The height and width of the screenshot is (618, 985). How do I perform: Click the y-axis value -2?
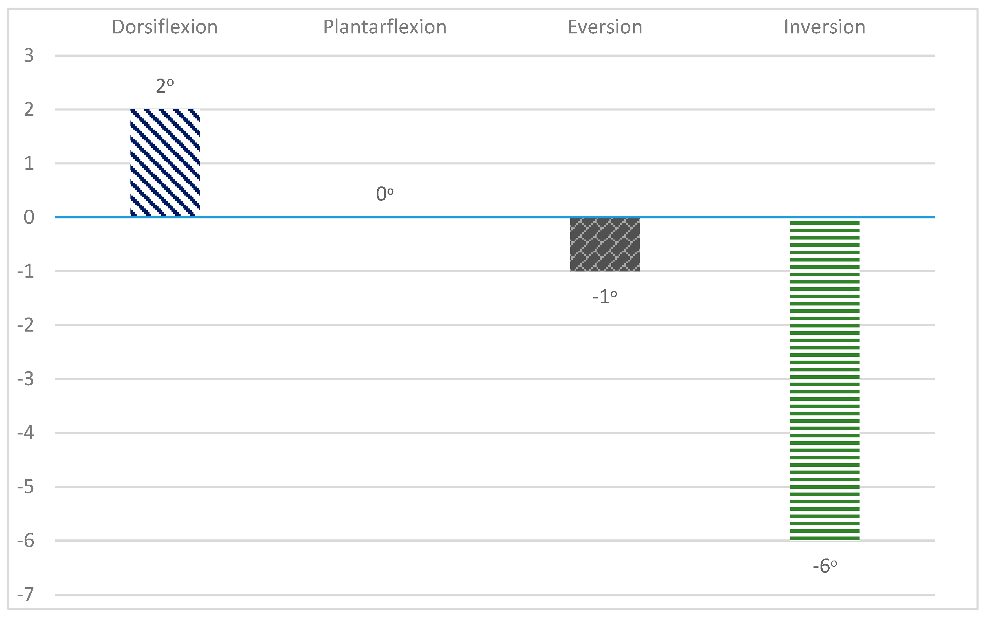tap(26, 325)
